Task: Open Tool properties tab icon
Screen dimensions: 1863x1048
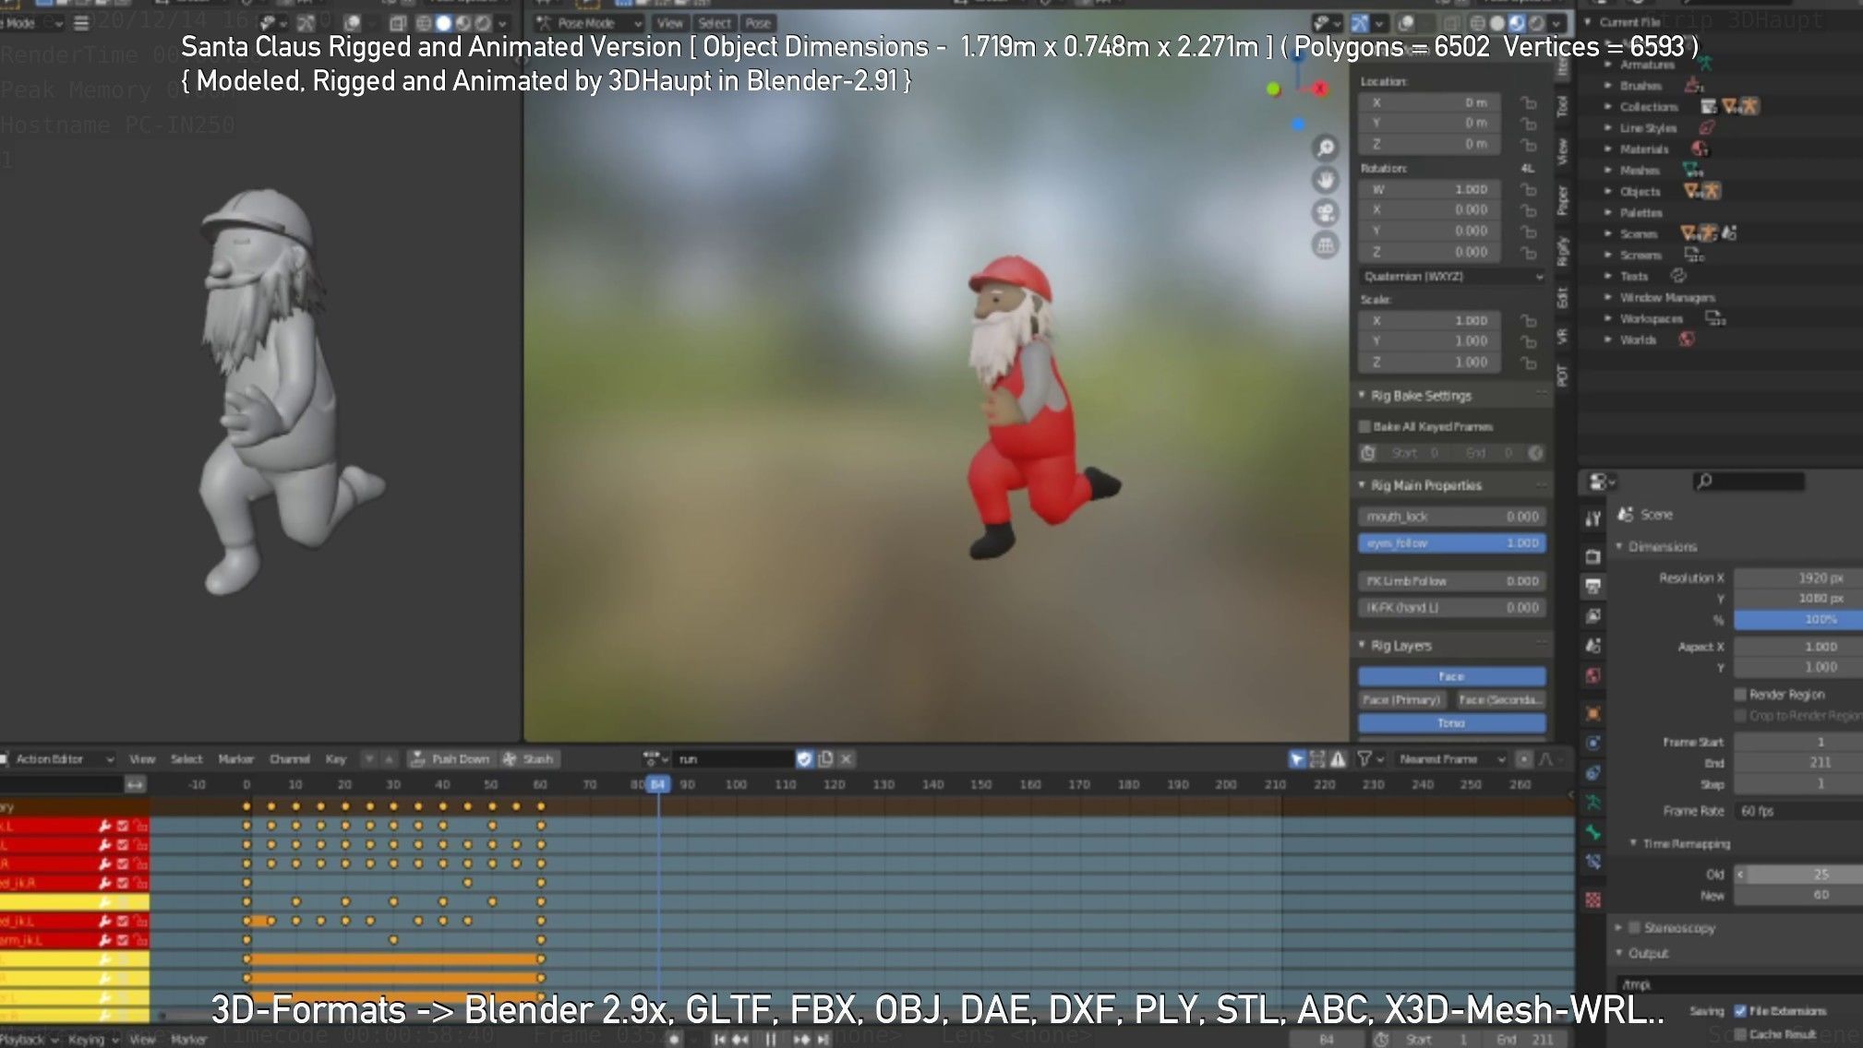Action: click(1593, 518)
